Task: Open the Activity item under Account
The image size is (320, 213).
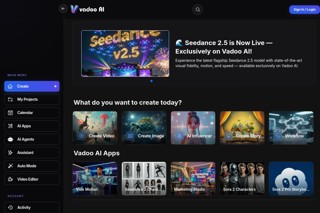Action: click(32, 208)
